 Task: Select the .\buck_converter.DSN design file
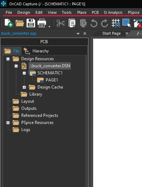50,66
